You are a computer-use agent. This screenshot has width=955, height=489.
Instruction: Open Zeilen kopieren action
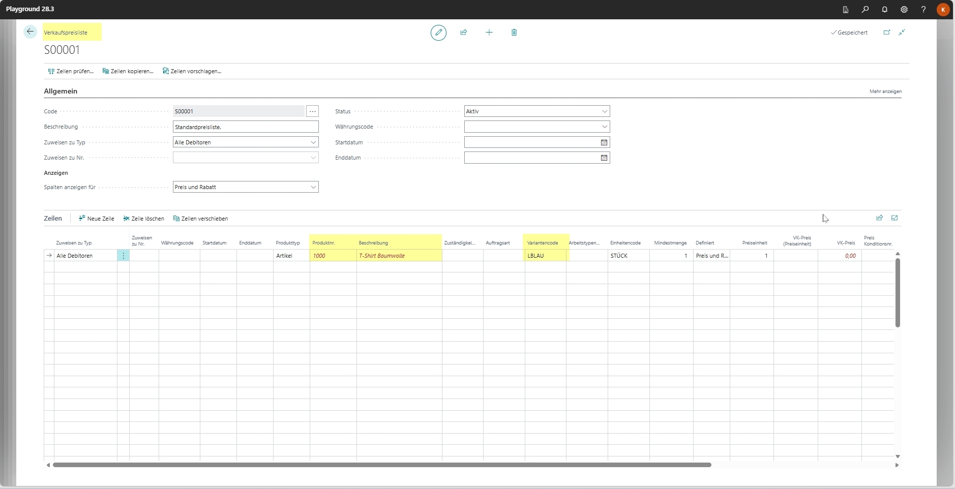(x=128, y=71)
